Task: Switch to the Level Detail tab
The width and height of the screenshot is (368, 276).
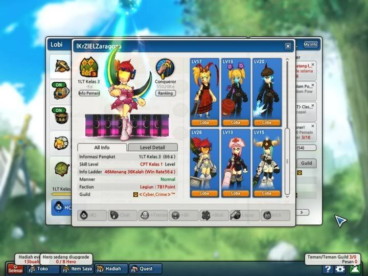Action: click(152, 147)
